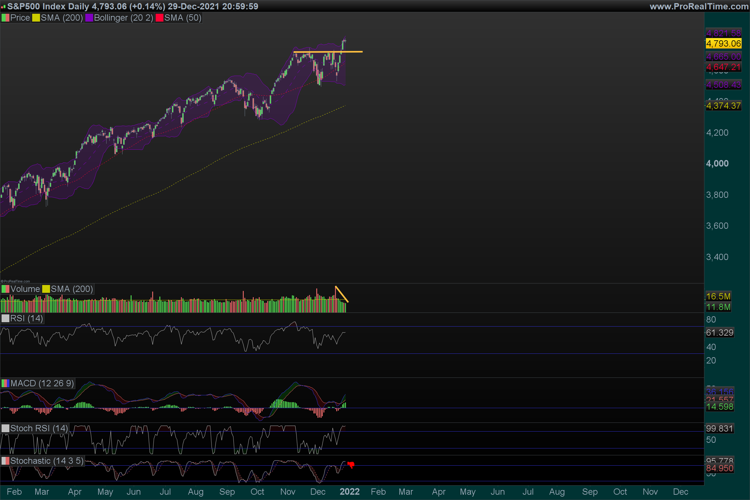This screenshot has height=500, width=750.
Task: Click the yellow SMA (200) swatch in Volume panel
Action: [x=46, y=289]
